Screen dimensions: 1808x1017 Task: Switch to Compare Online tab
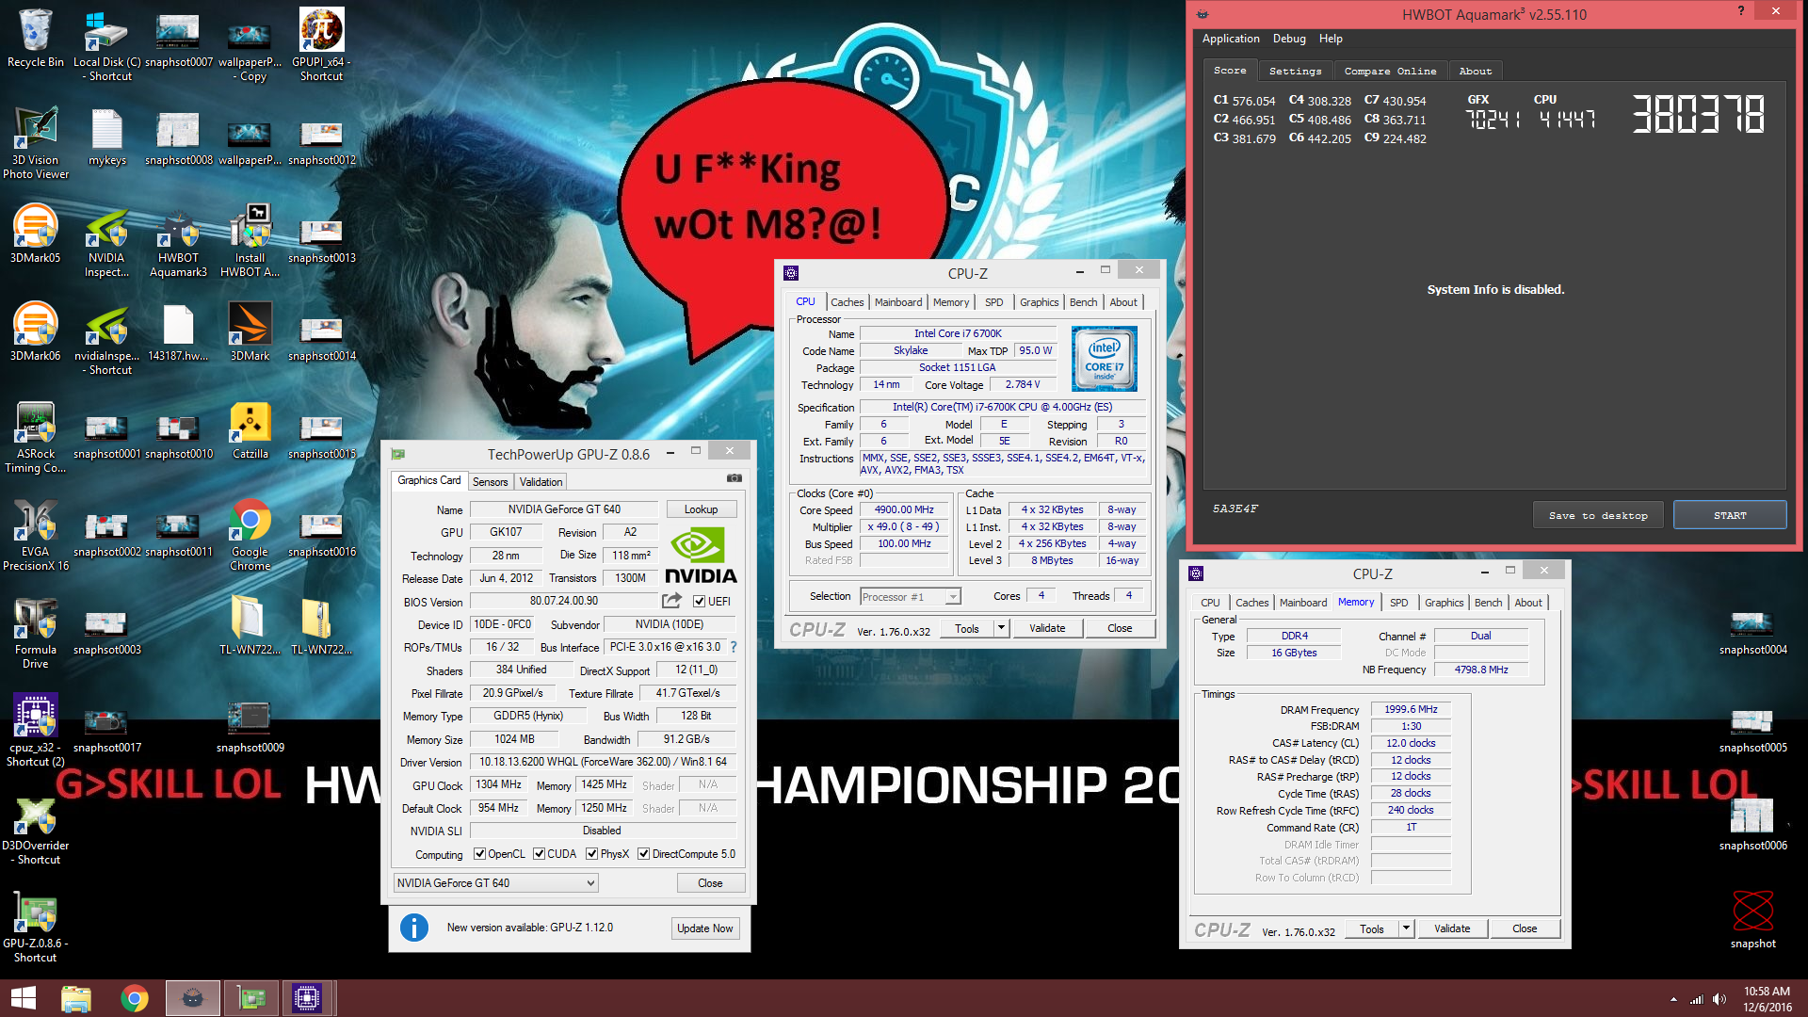point(1390,71)
